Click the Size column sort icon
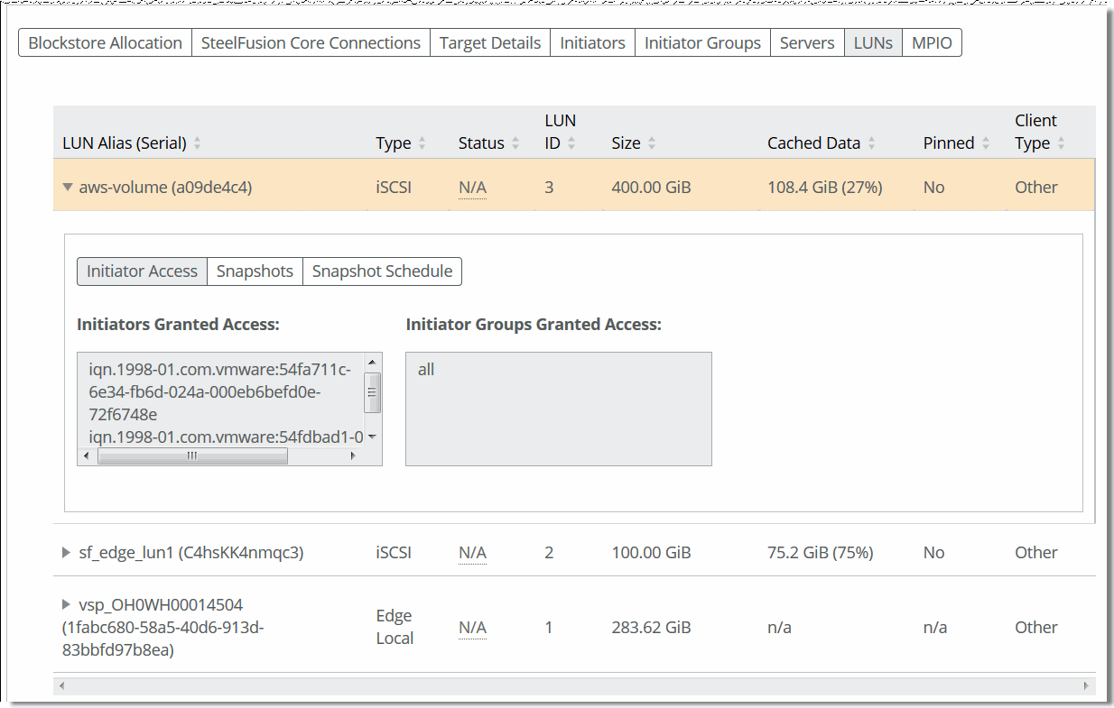The image size is (1114, 708). pyautogui.click(x=652, y=143)
